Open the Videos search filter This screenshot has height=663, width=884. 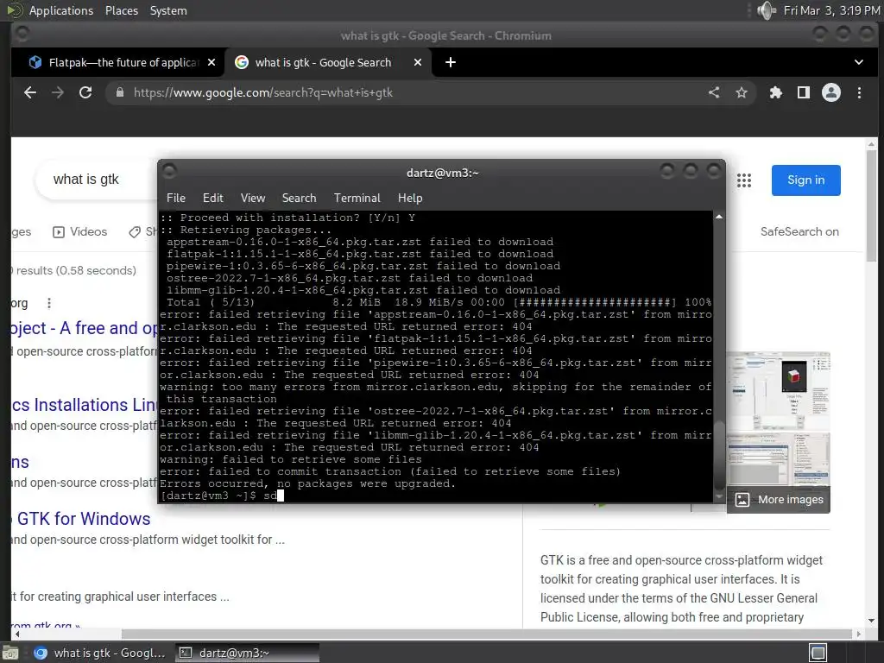[79, 231]
